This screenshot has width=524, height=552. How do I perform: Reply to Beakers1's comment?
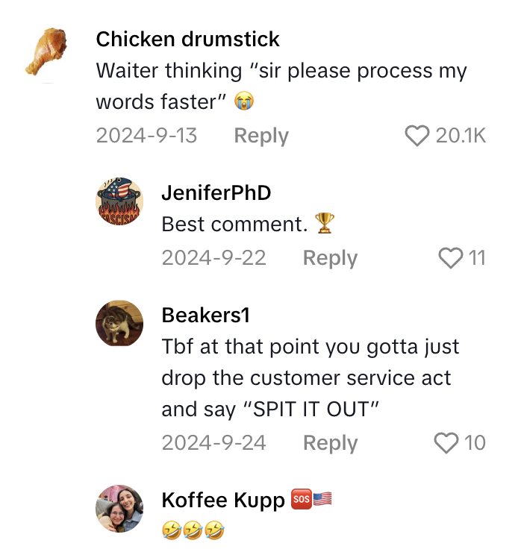(x=330, y=443)
